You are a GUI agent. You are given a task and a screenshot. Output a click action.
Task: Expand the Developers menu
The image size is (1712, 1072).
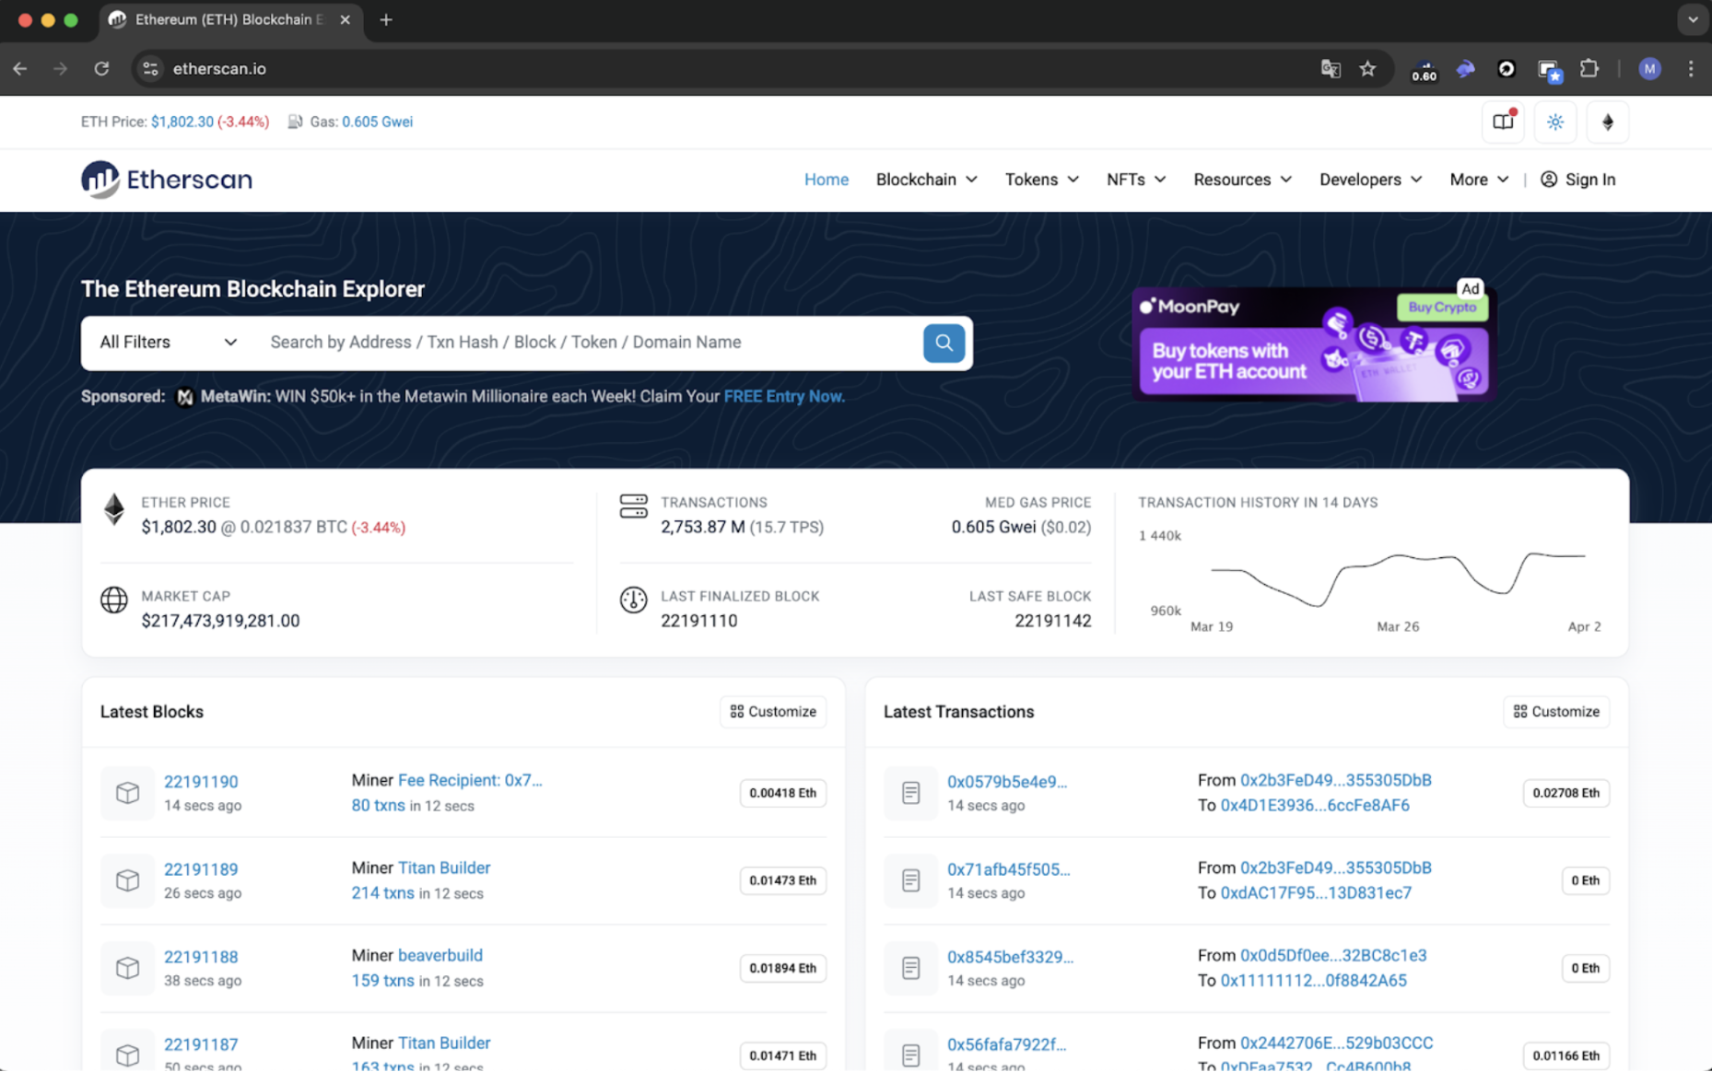[x=1370, y=180]
